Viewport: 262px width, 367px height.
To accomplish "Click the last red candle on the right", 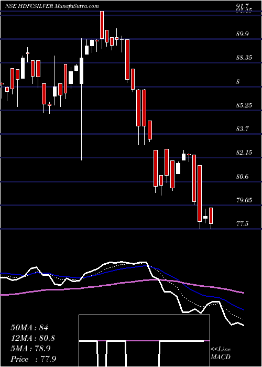I will click(211, 215).
